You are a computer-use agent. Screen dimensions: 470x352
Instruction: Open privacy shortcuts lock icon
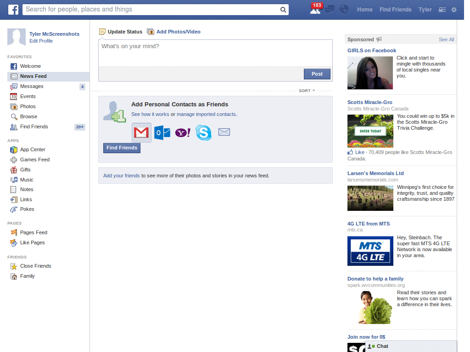[x=442, y=10]
